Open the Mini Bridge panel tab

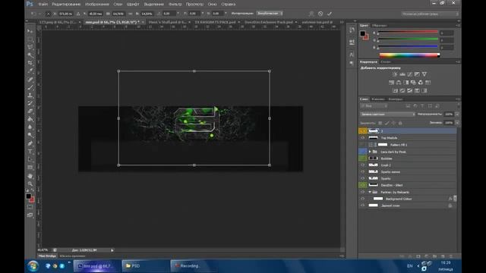[x=47, y=256]
